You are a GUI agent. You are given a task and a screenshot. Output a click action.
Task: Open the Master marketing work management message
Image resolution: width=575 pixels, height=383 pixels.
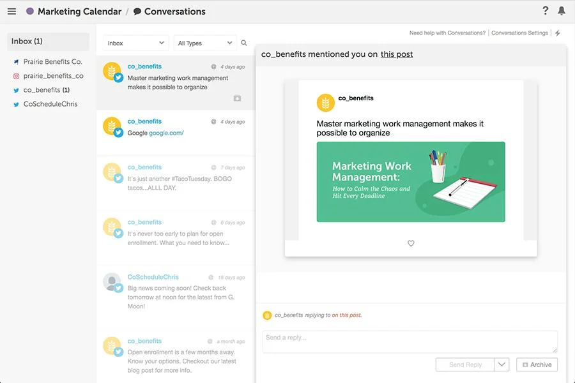click(176, 83)
